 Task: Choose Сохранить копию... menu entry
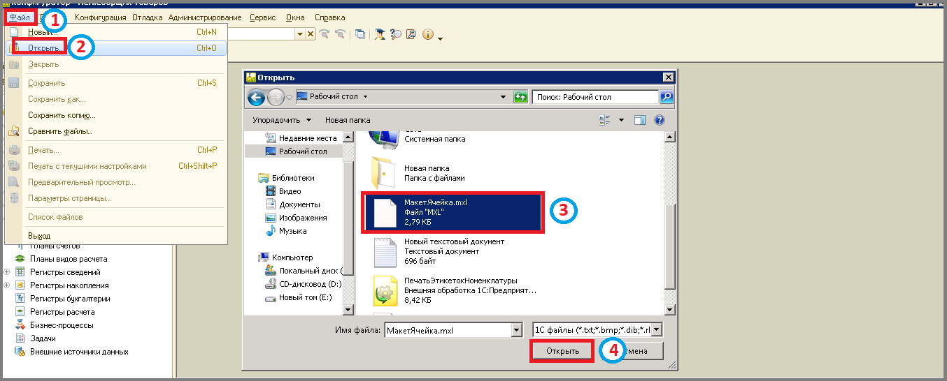[x=115, y=115]
